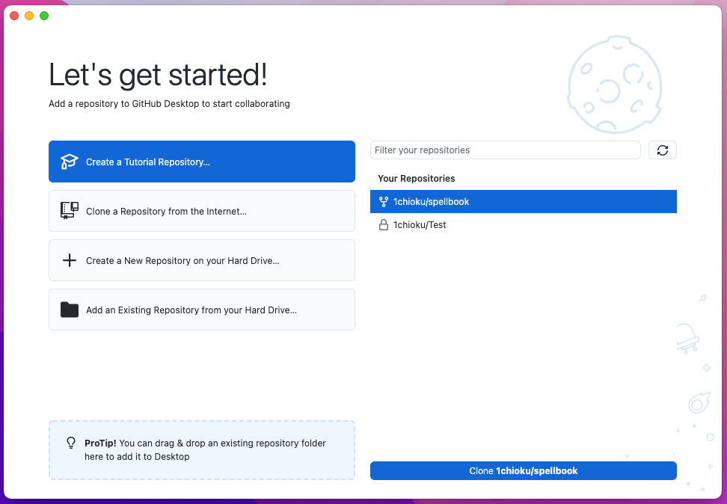Click the lightbulb ProTip icon
Screen dimensions: 727x504
(x=71, y=443)
